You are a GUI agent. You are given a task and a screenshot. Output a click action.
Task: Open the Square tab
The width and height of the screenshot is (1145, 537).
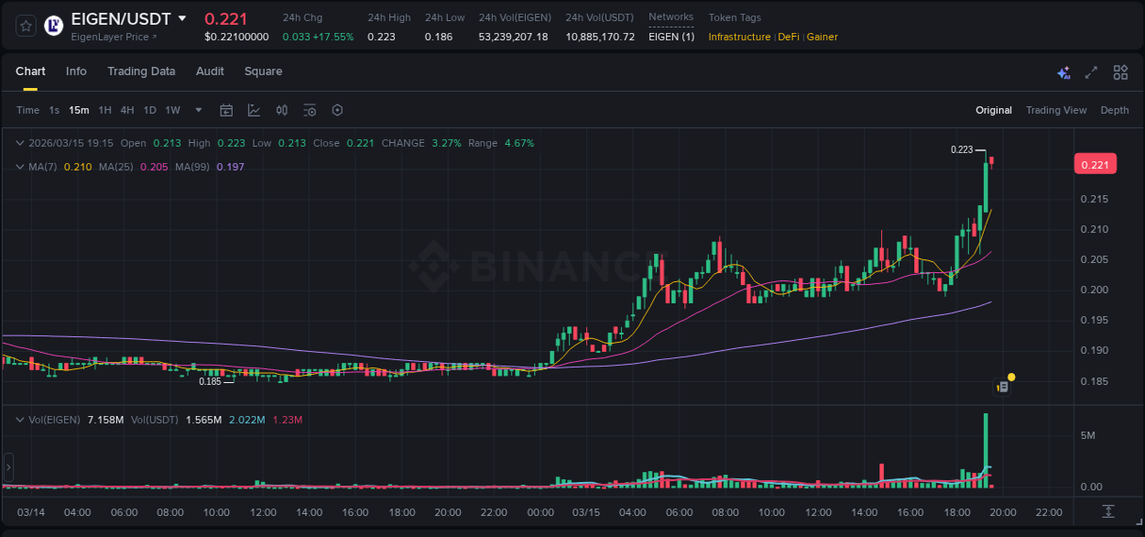[263, 71]
